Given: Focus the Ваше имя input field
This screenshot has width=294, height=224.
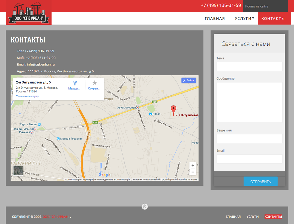Looking at the screenshot, I should tap(249, 138).
